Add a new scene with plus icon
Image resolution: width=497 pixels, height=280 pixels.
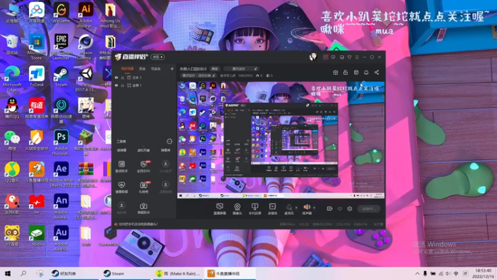point(172,68)
